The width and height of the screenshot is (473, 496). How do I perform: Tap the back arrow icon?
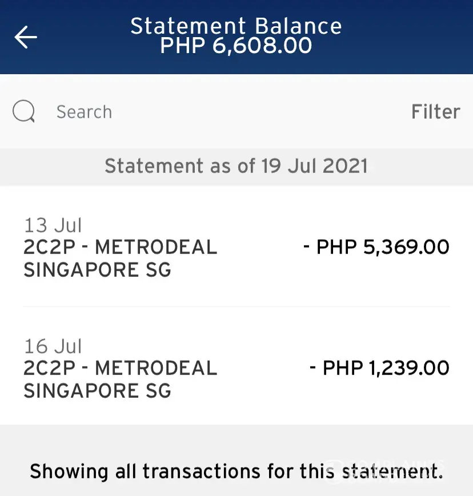click(26, 37)
